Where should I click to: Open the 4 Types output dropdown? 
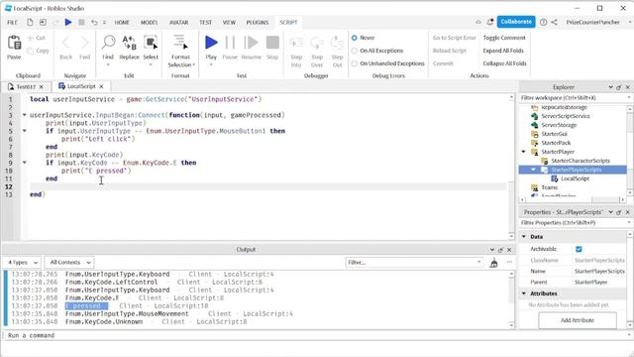click(22, 262)
